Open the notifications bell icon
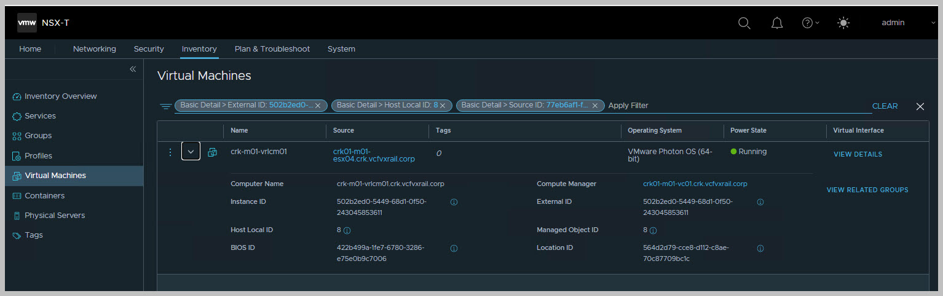The width and height of the screenshot is (943, 296). pos(777,23)
